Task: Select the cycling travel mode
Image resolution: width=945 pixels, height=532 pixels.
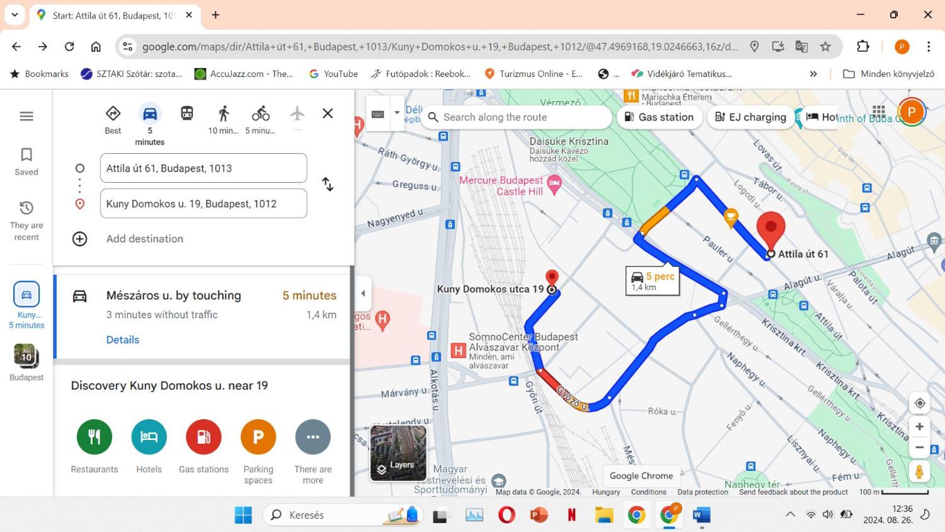Action: pos(261,120)
